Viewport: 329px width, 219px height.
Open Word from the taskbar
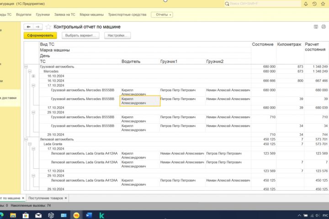89,215
